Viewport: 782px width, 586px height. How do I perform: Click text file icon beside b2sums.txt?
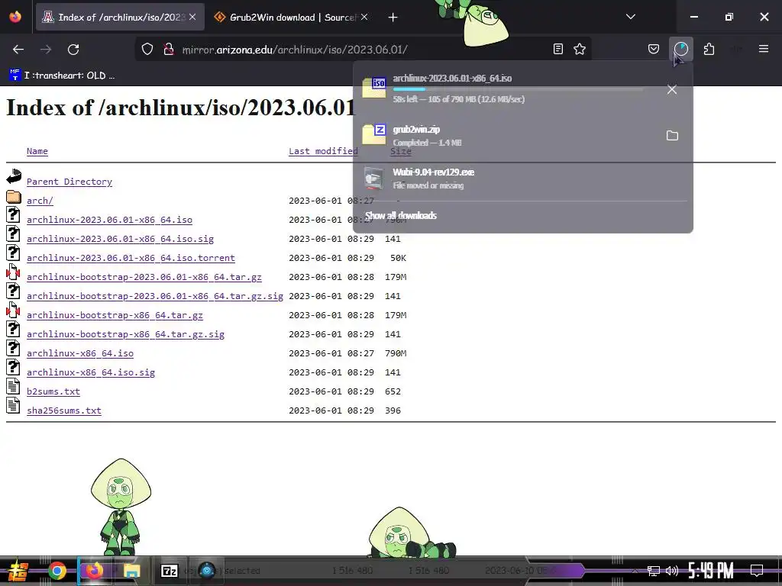[x=13, y=387]
